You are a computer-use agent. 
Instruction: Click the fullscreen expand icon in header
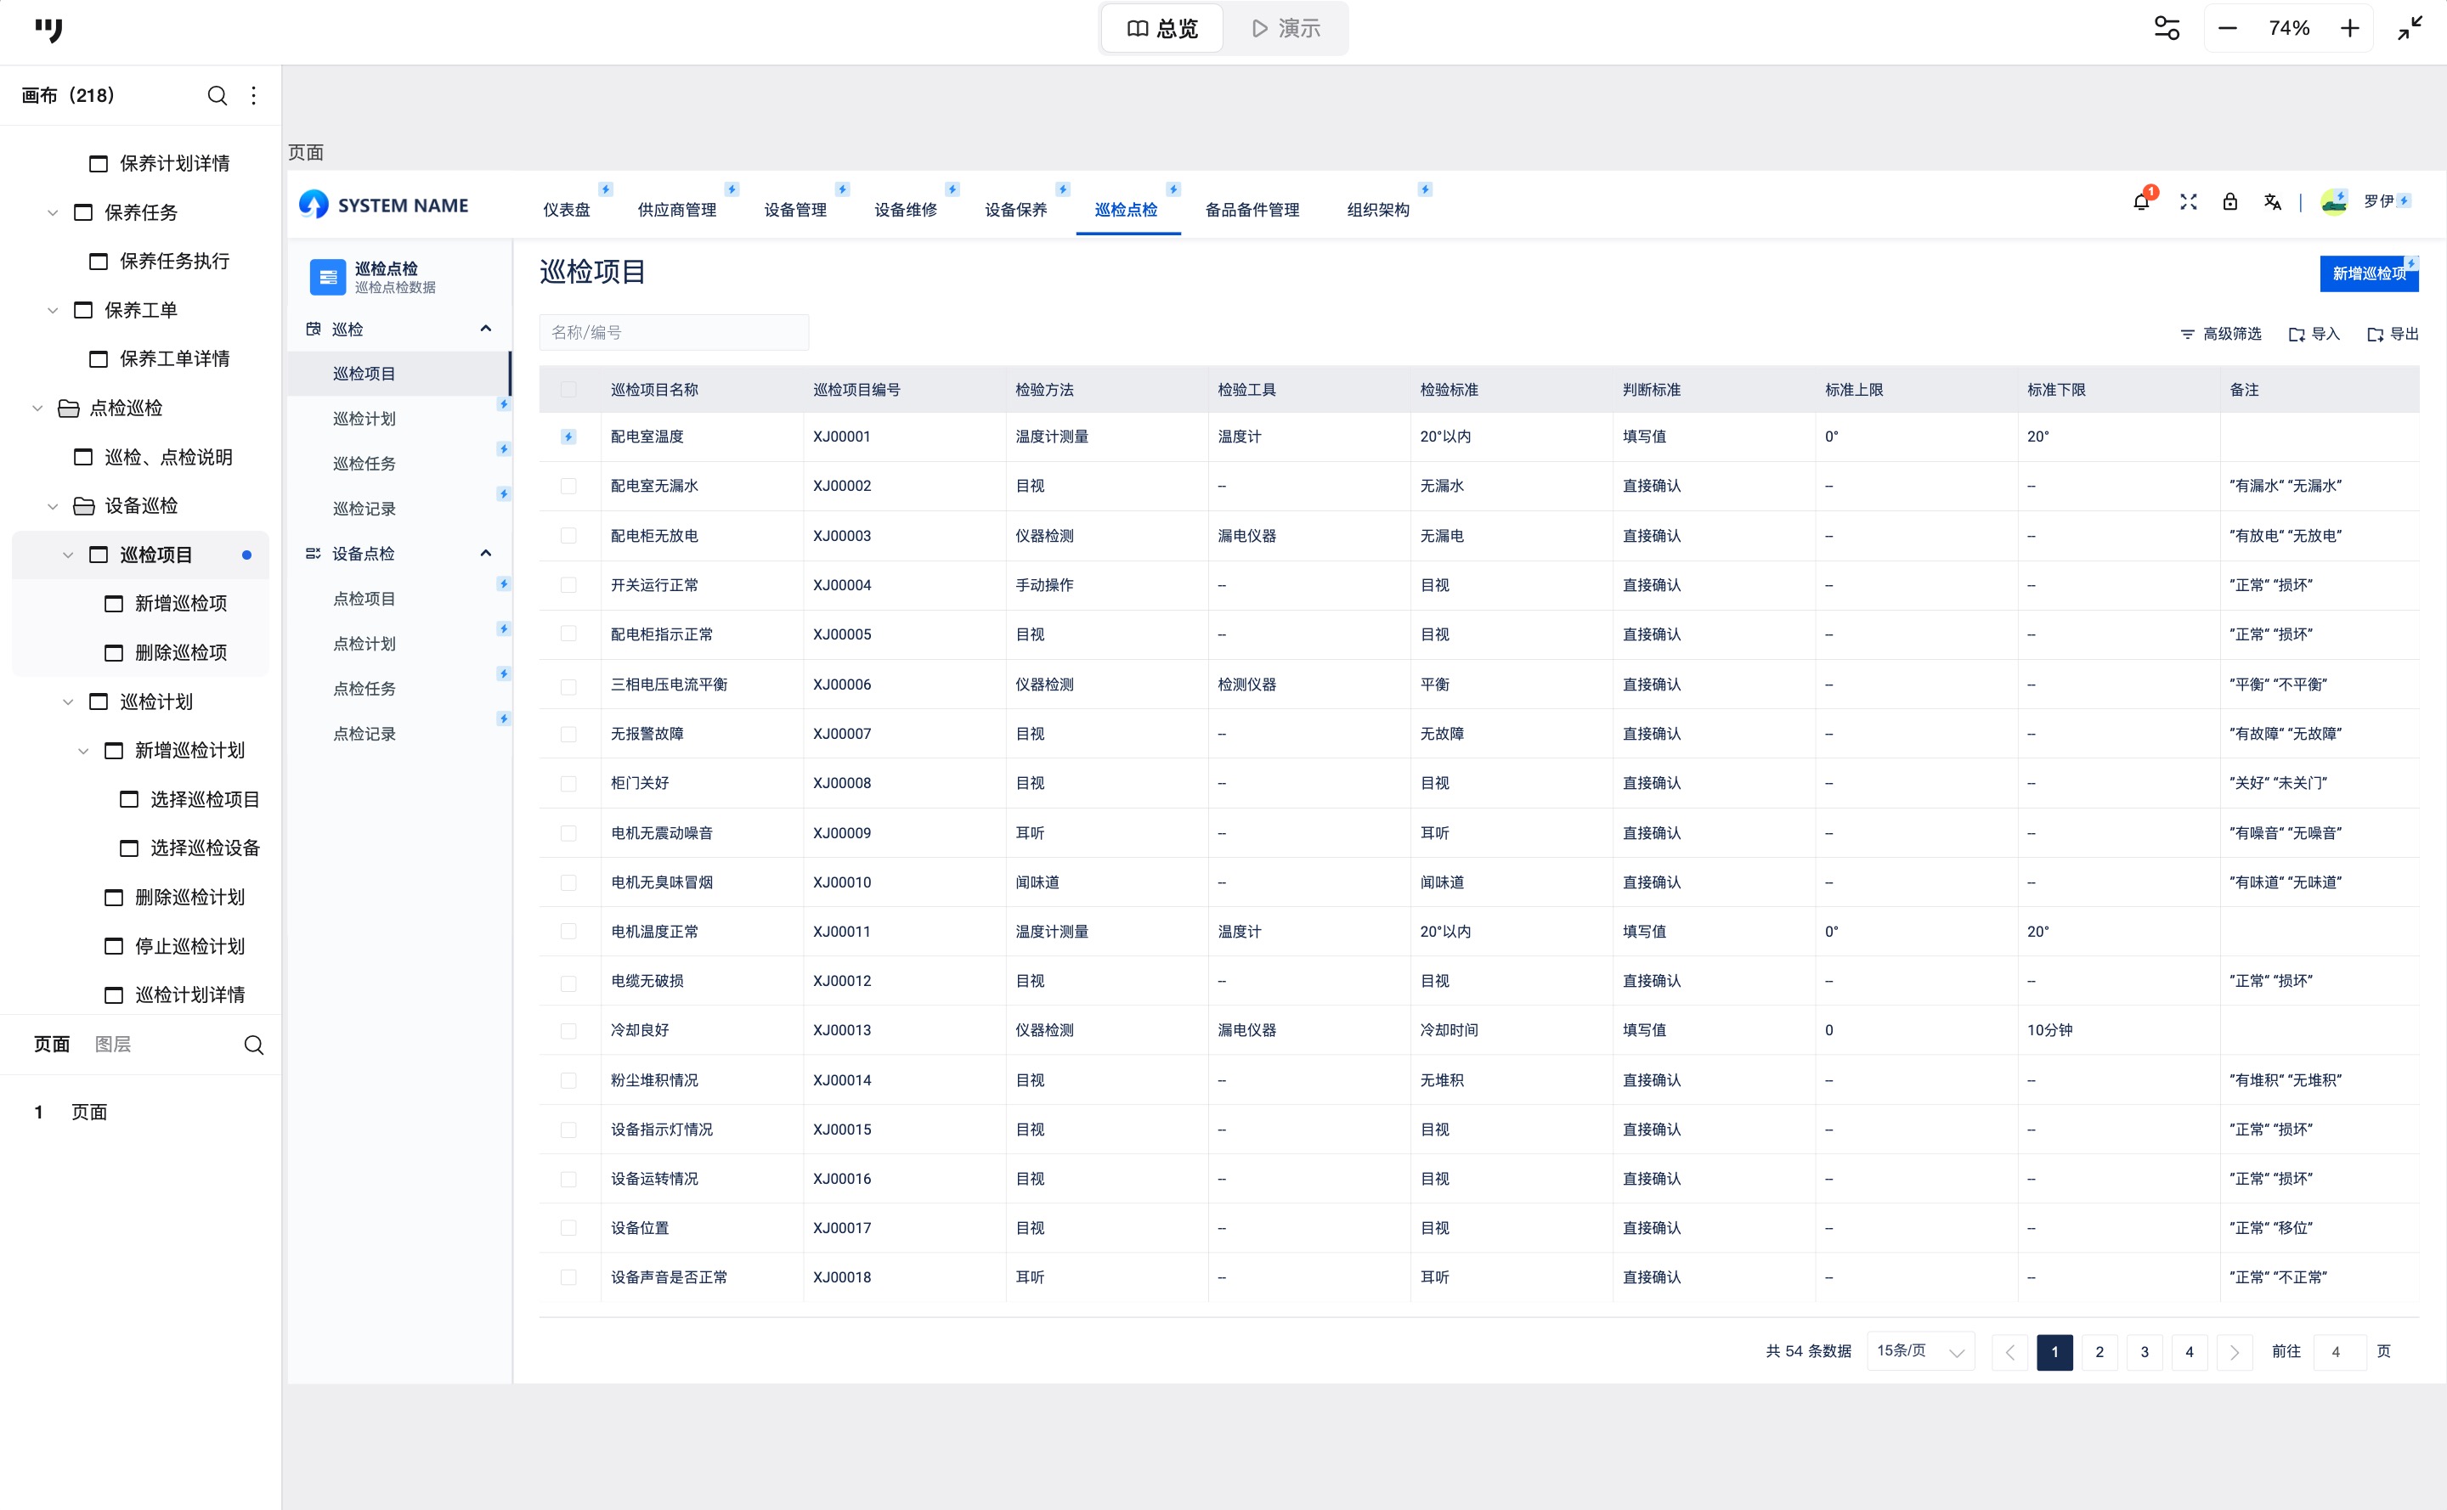2188,202
